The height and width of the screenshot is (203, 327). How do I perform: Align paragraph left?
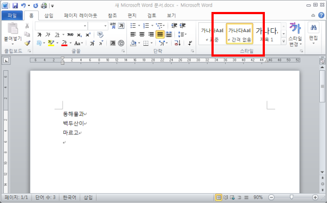point(133,34)
